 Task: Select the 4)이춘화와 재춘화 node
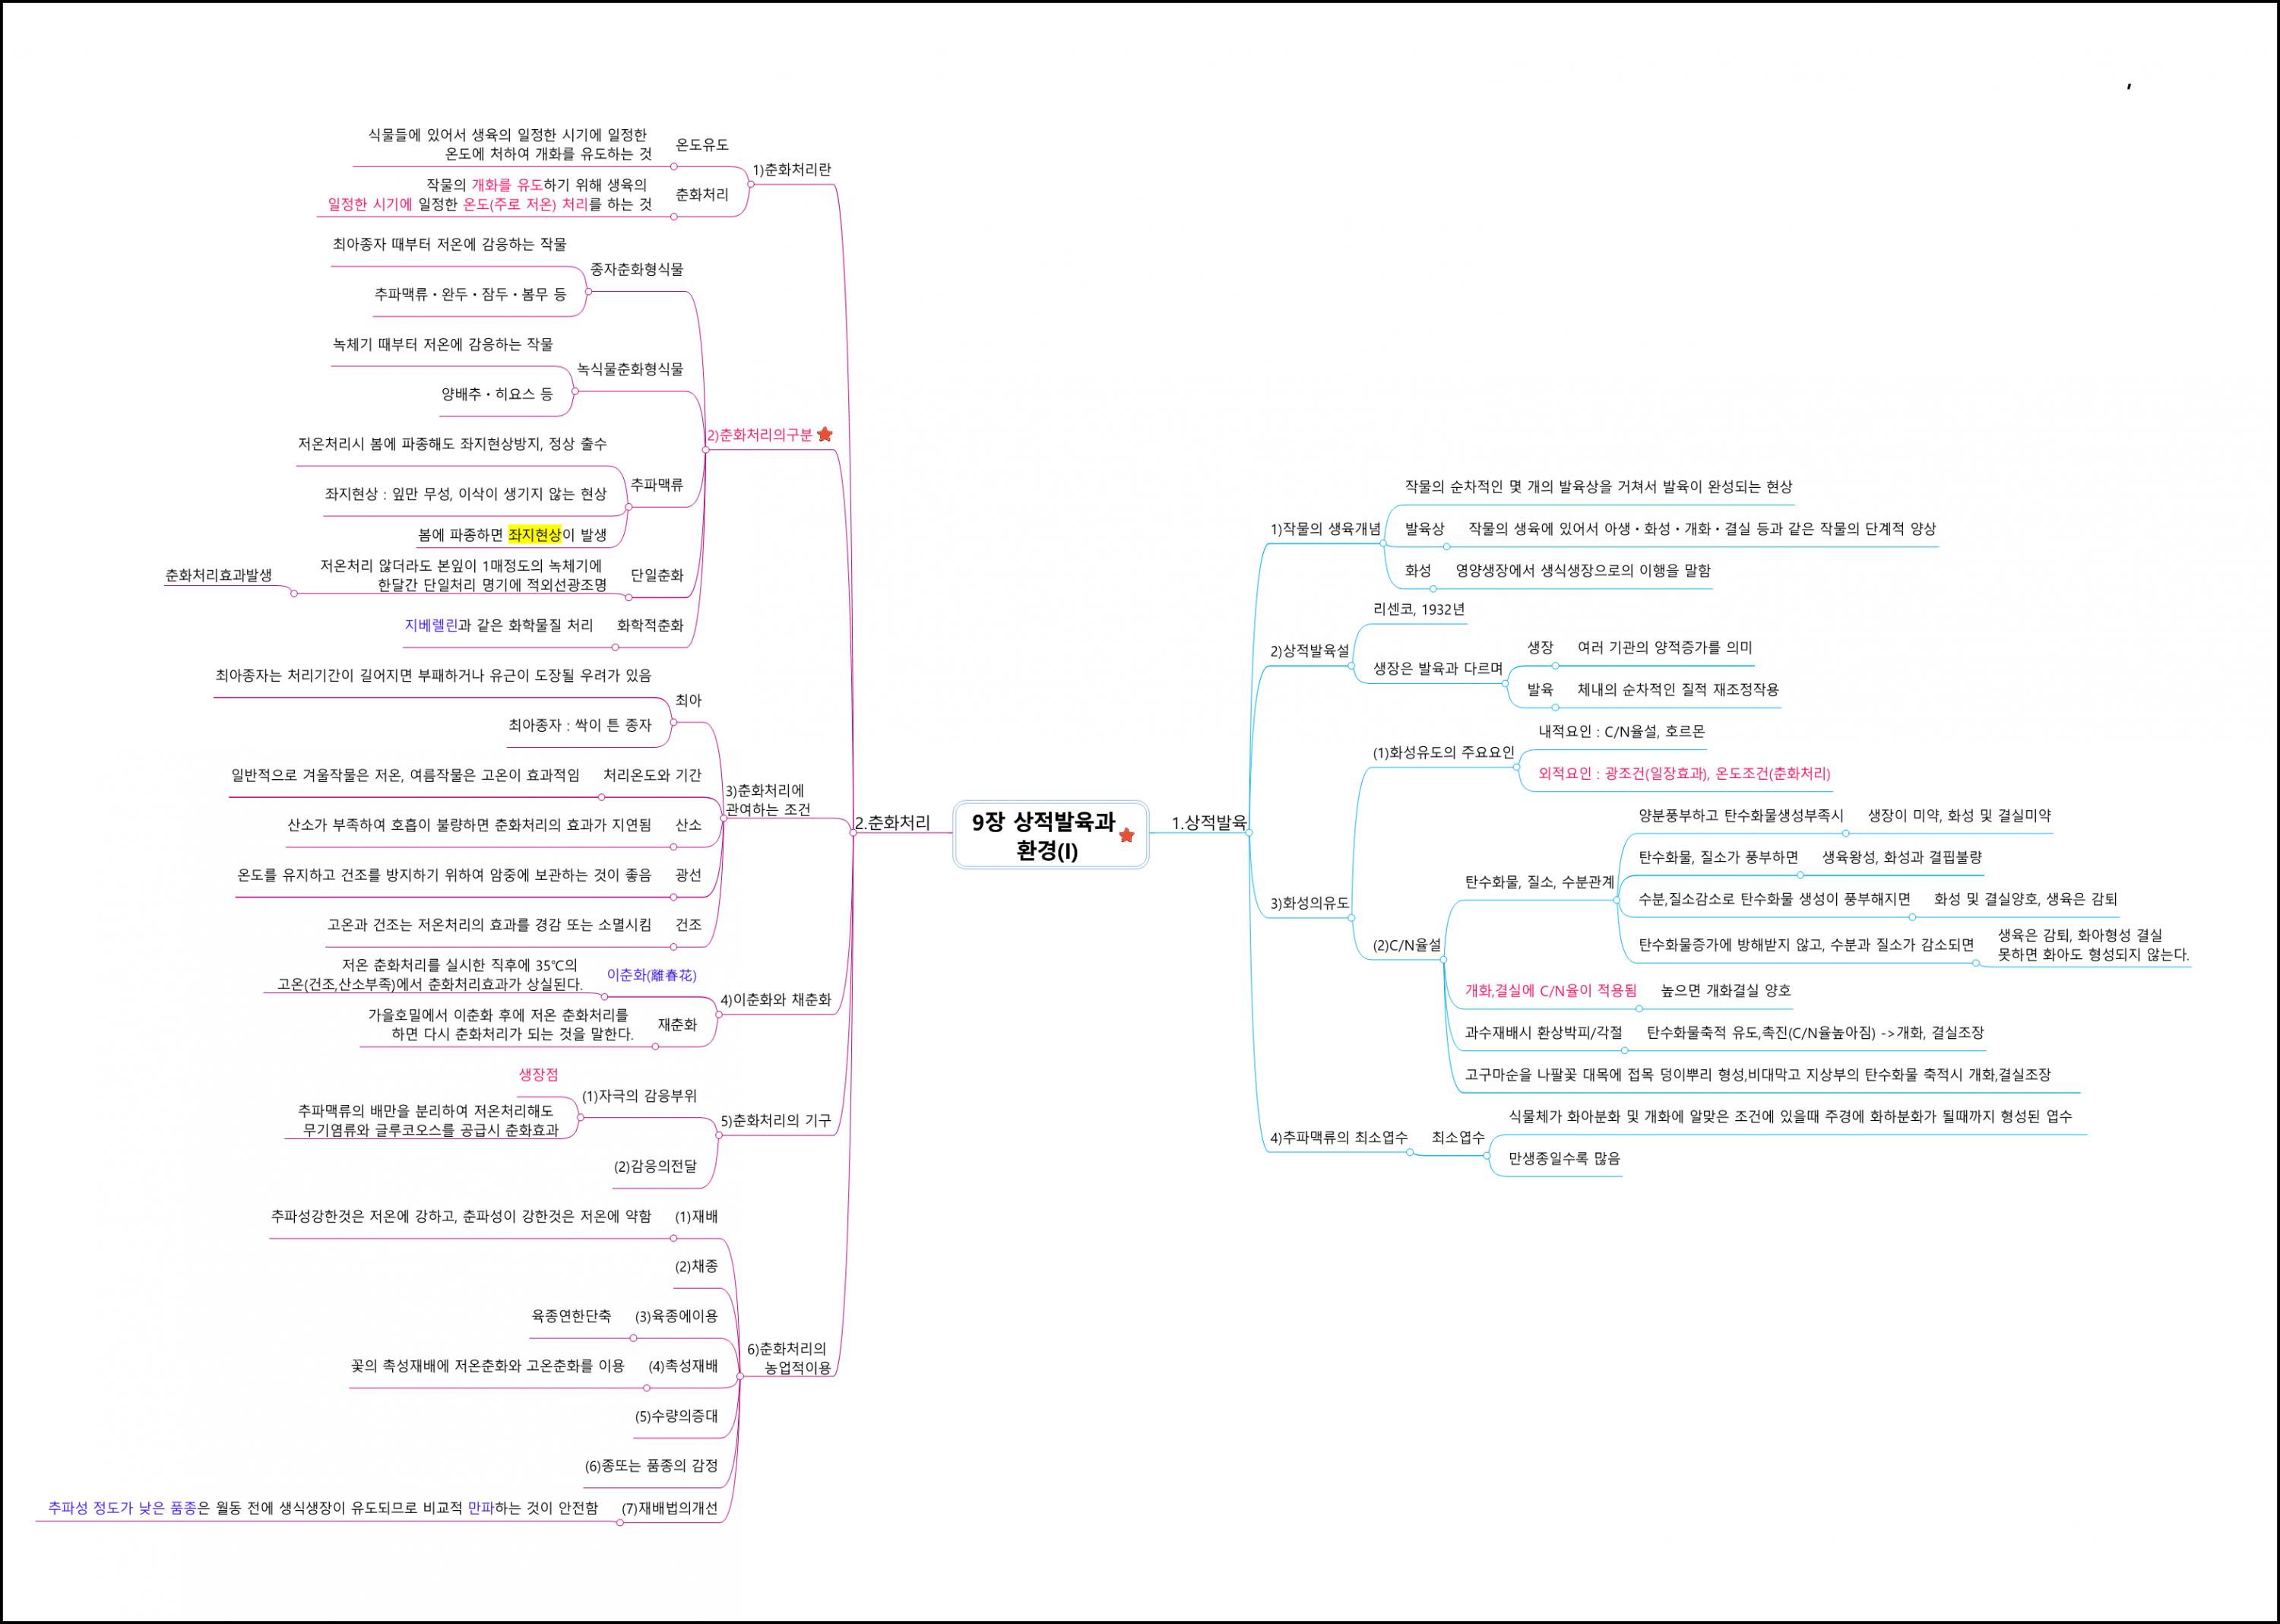pos(776,999)
